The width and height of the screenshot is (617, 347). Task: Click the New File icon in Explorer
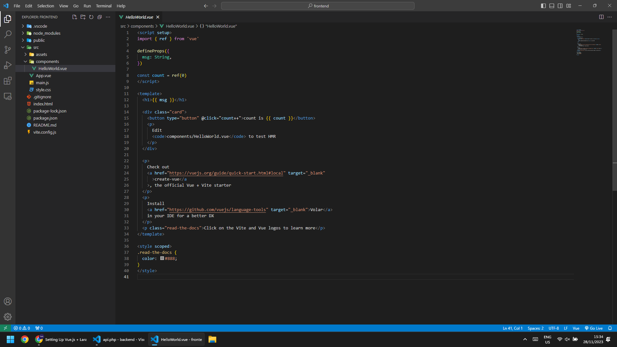75,17
